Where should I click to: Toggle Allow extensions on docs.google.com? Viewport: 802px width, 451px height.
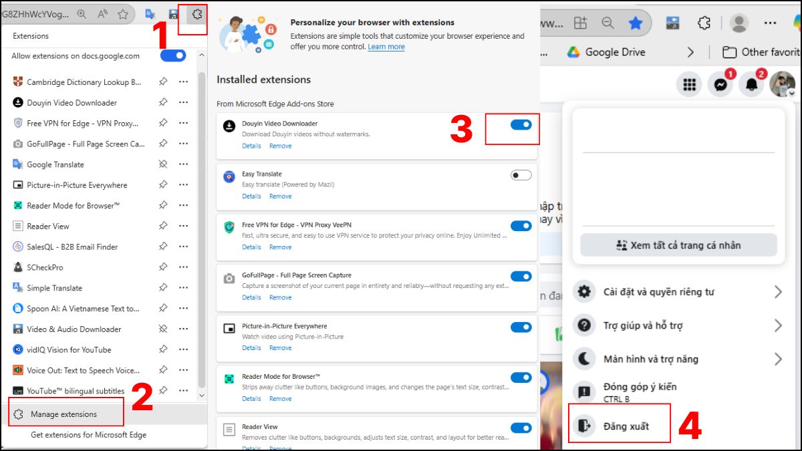click(x=173, y=56)
